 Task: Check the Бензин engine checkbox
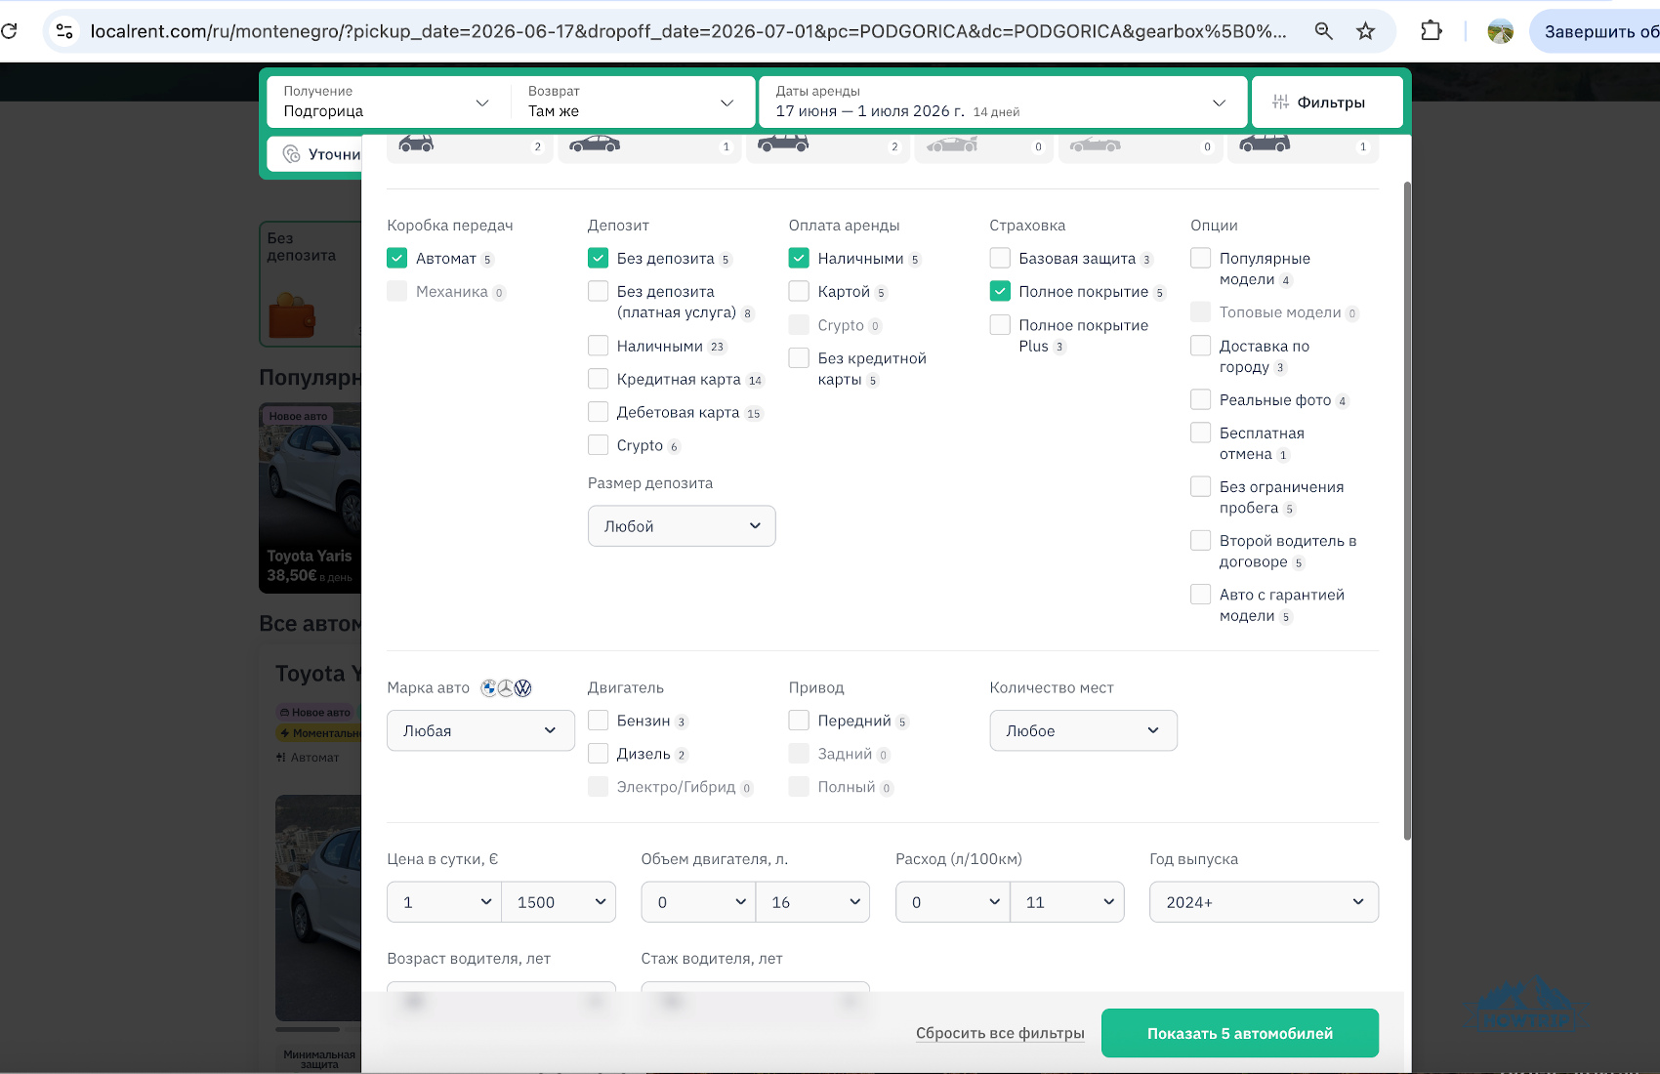point(598,721)
